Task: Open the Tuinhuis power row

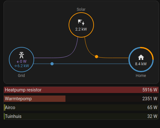Action: click(x=81, y=116)
